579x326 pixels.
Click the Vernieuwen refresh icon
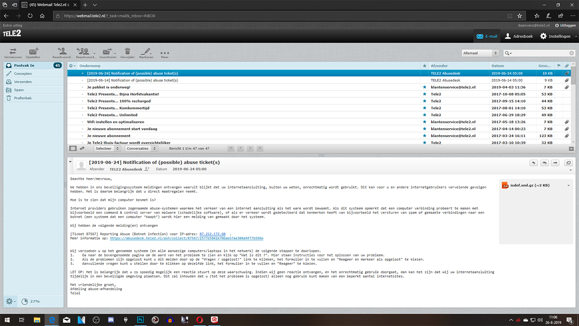(13, 53)
